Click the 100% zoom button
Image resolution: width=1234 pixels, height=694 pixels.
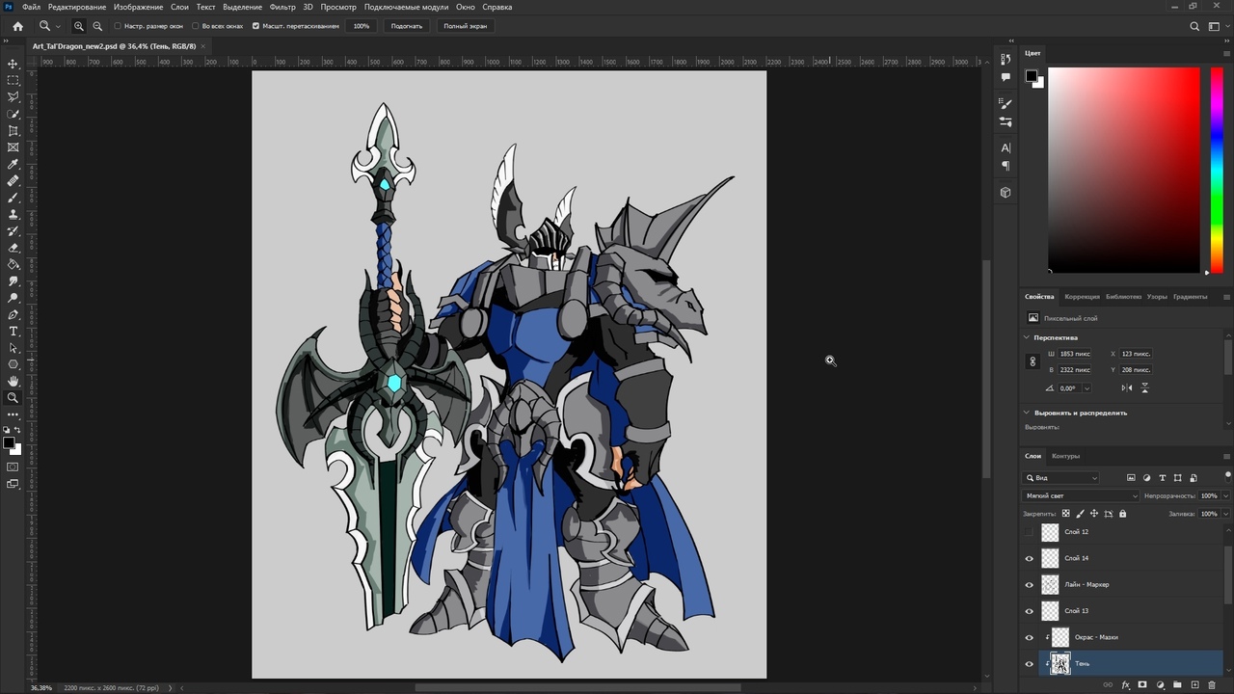click(362, 26)
